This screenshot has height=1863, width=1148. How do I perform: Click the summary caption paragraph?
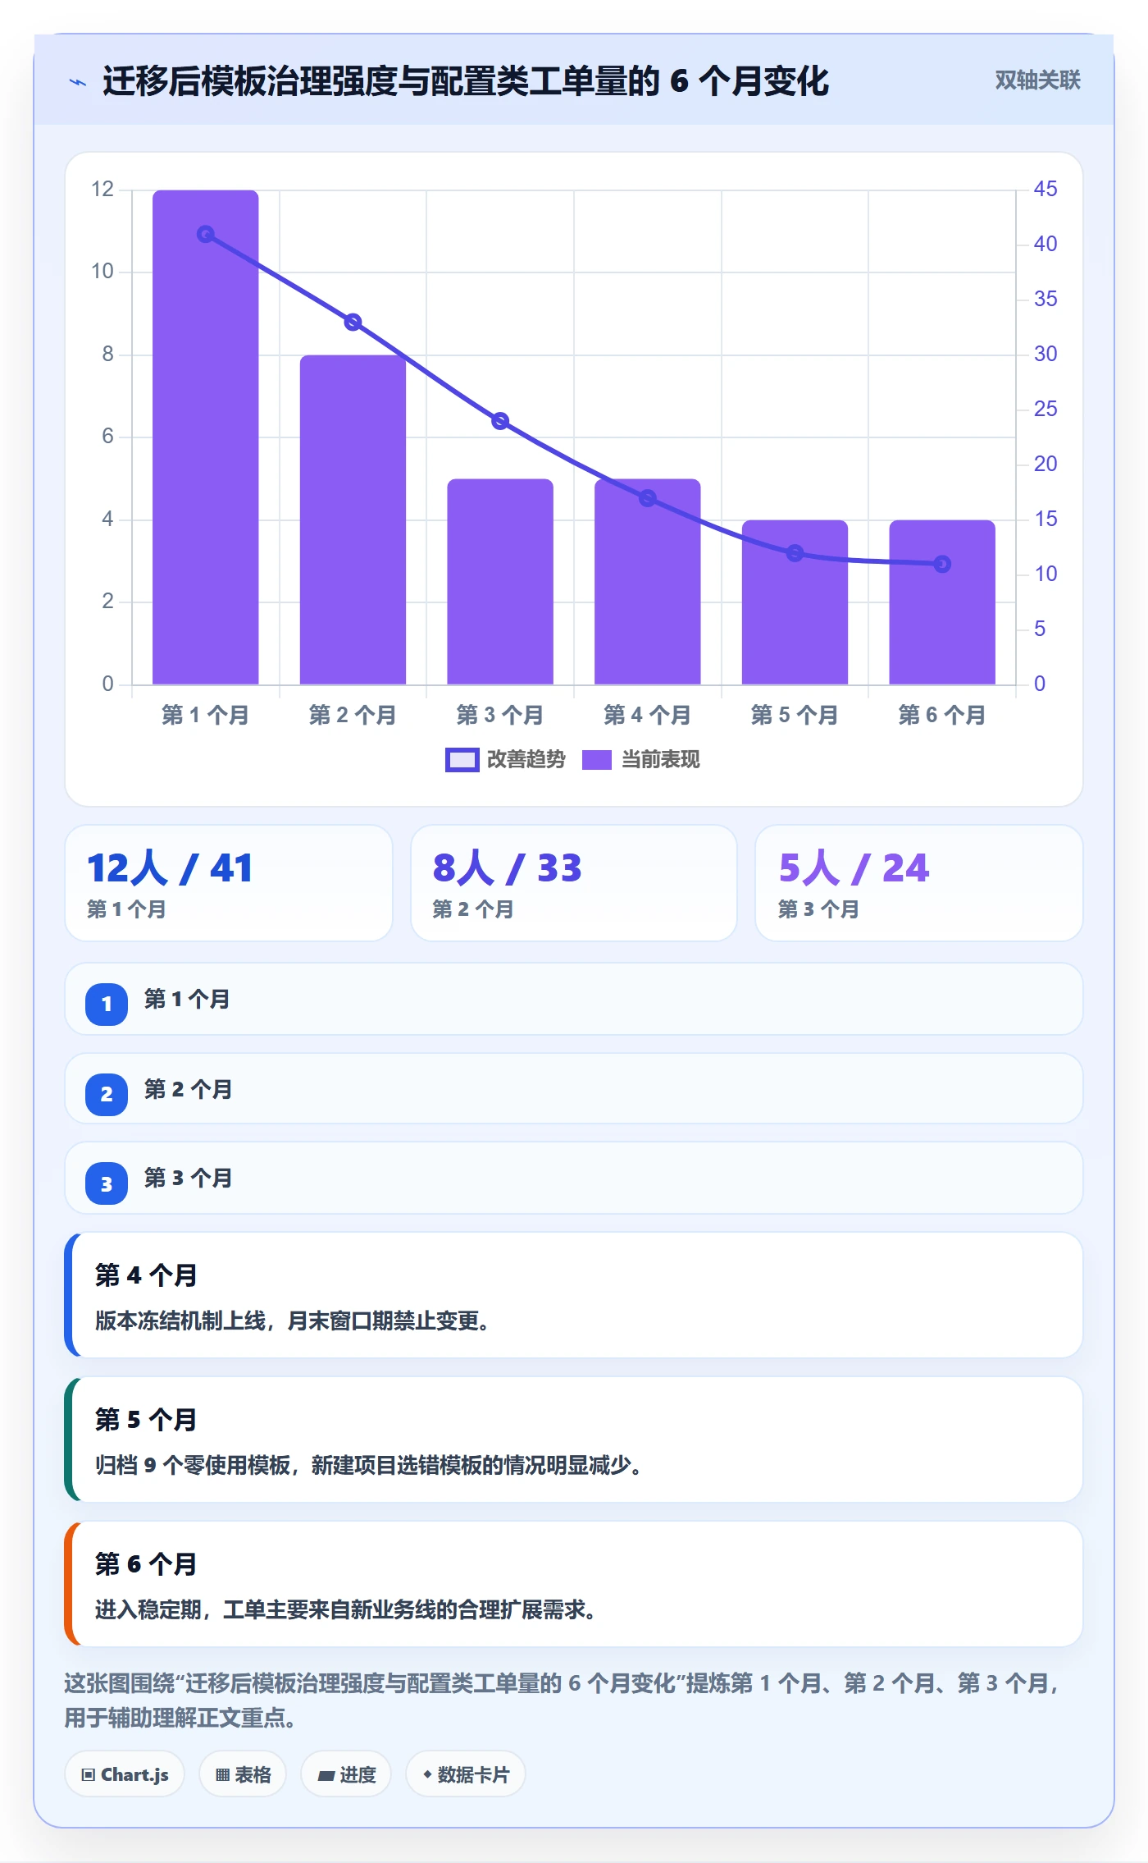tap(563, 1701)
